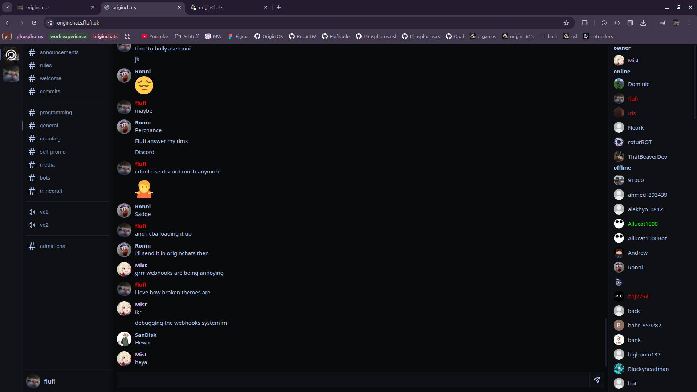Open browser extensions puzzle icon
Image resolution: width=697 pixels, height=392 pixels.
(584, 23)
